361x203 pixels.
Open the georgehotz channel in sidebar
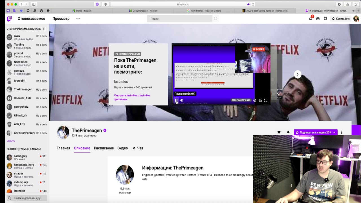pos(27,107)
